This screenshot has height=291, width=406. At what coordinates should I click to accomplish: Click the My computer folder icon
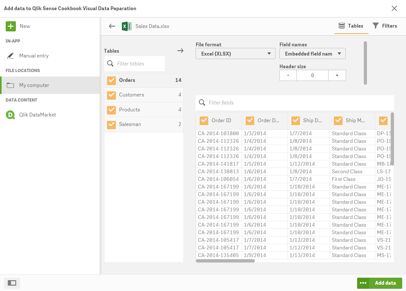point(10,85)
